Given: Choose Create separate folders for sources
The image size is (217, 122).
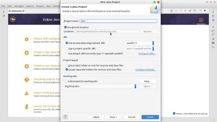Looking at the screenshot, I should click(x=67, y=69).
